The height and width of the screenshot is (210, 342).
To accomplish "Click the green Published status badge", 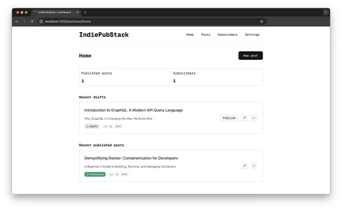I will click(x=95, y=174).
